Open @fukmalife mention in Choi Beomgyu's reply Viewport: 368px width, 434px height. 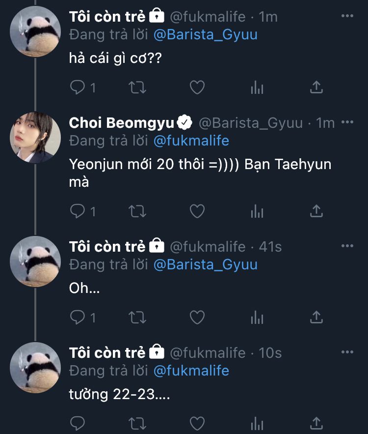[191, 141]
